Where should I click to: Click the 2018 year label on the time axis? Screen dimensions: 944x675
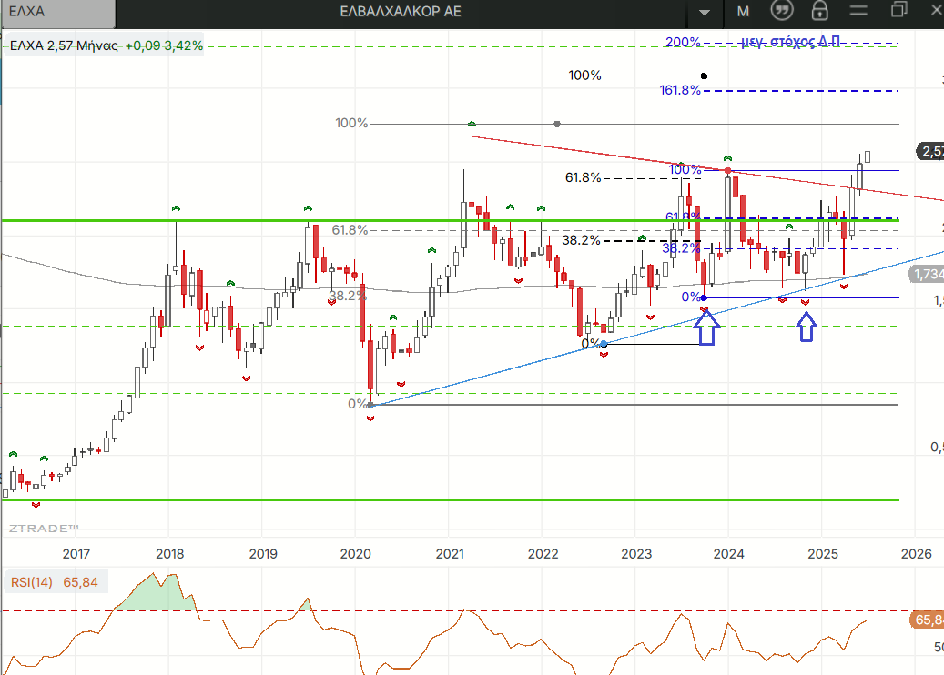pos(170,553)
